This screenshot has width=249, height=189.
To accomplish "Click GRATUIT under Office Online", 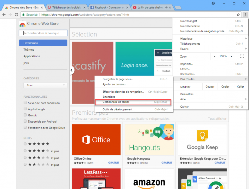I will point(114,163).
